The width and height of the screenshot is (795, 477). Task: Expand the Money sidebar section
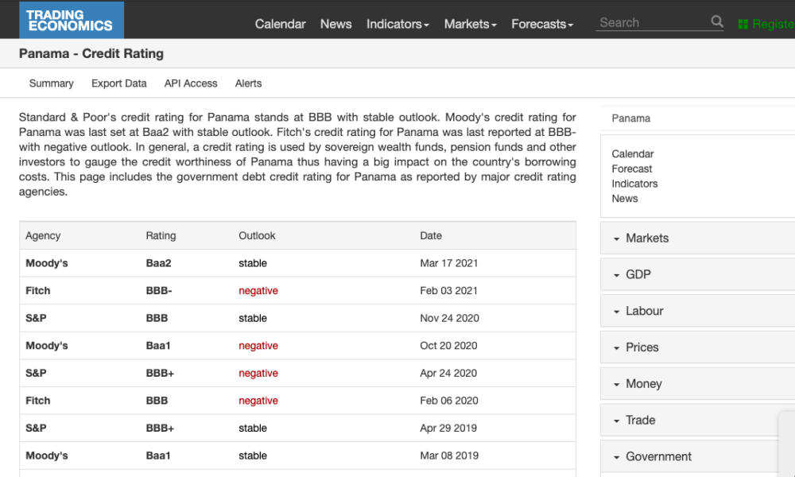click(x=698, y=384)
